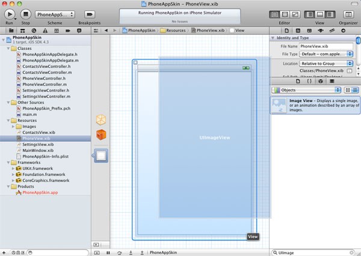Collapse the Other Sources group

coord(8,103)
